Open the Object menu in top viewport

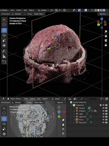tap(31, 10)
